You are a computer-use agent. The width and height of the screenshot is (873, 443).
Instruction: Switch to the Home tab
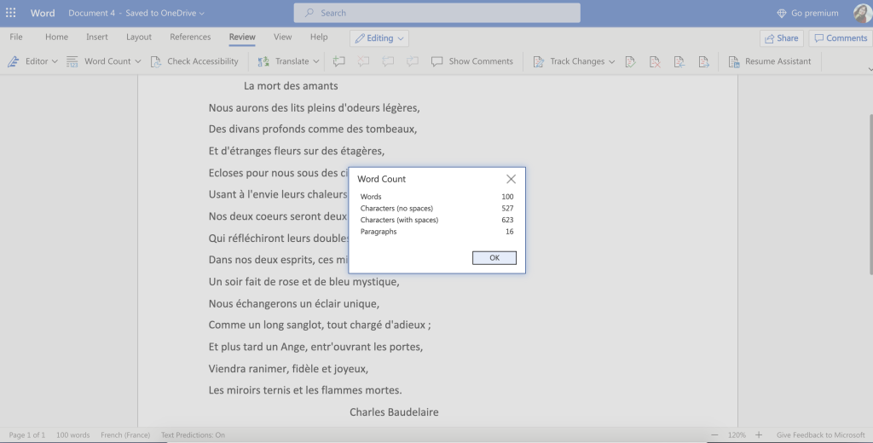click(x=57, y=37)
